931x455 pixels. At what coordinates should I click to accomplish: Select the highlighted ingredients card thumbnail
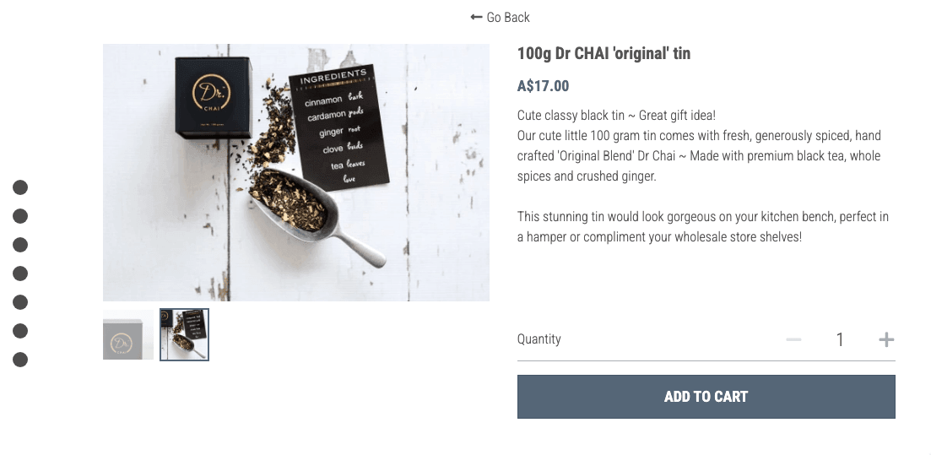[x=184, y=334]
